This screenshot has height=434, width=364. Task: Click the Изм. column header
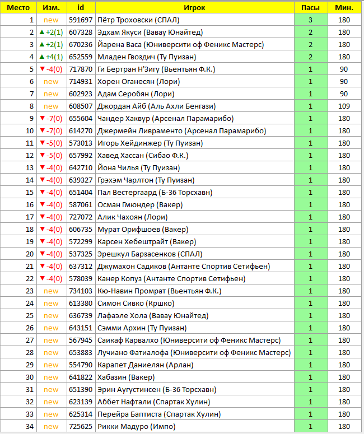coord(52,7)
